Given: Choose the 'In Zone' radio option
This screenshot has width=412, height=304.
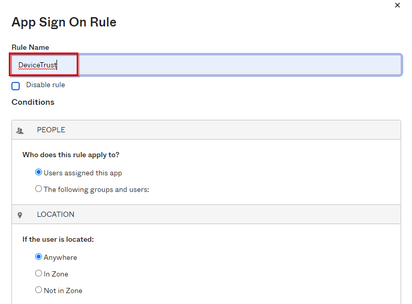Looking at the screenshot, I should point(38,273).
